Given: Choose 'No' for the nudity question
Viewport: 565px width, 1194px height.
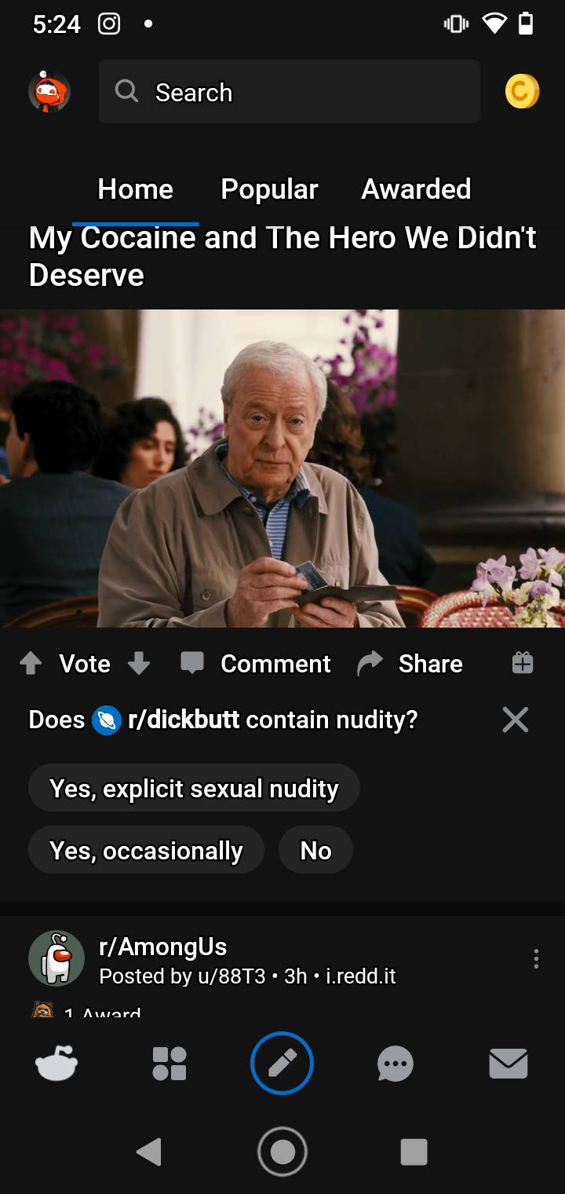Looking at the screenshot, I should [315, 850].
